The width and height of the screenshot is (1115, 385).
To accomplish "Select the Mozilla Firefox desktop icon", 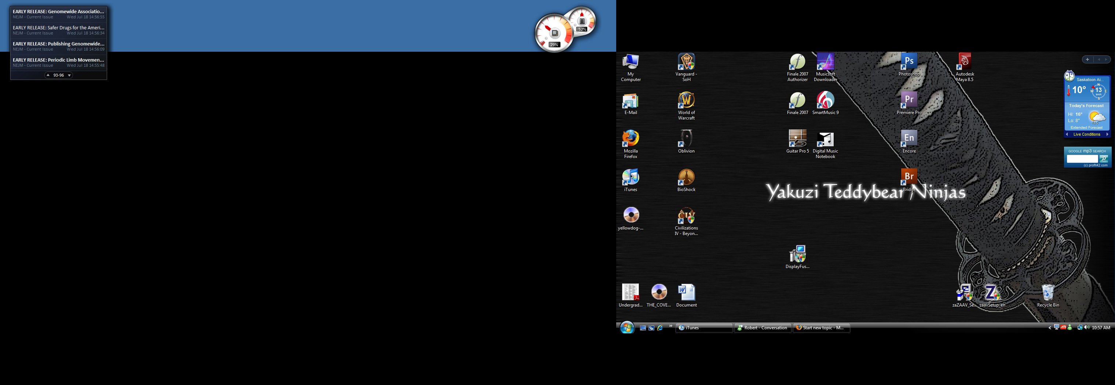I will 630,139.
